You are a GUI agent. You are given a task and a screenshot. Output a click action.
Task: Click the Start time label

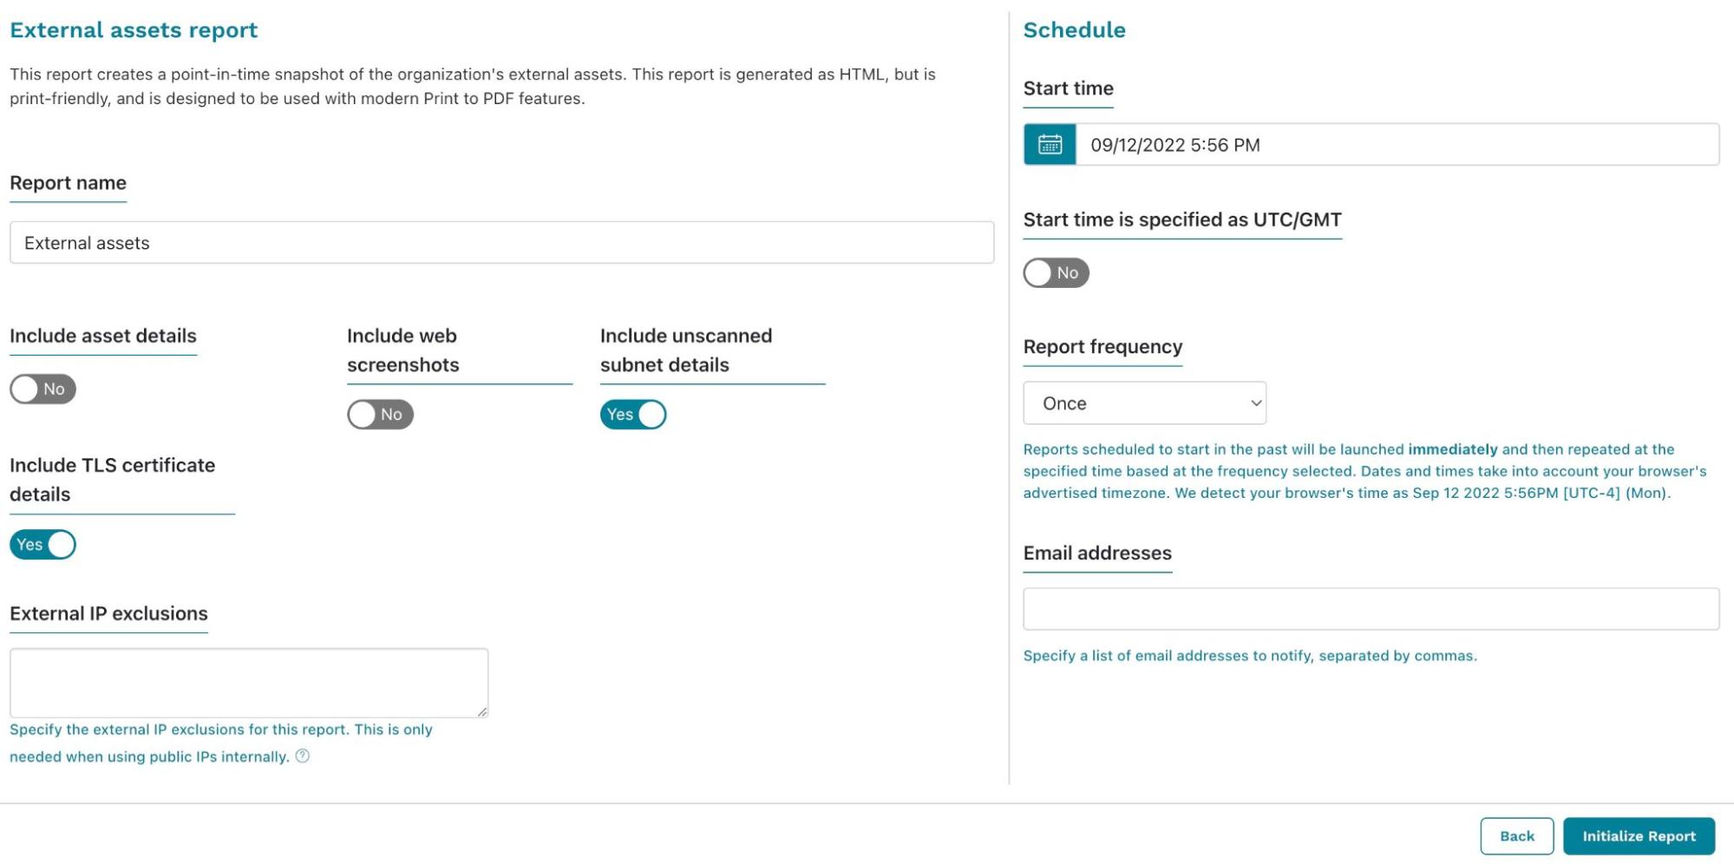[x=1069, y=88]
